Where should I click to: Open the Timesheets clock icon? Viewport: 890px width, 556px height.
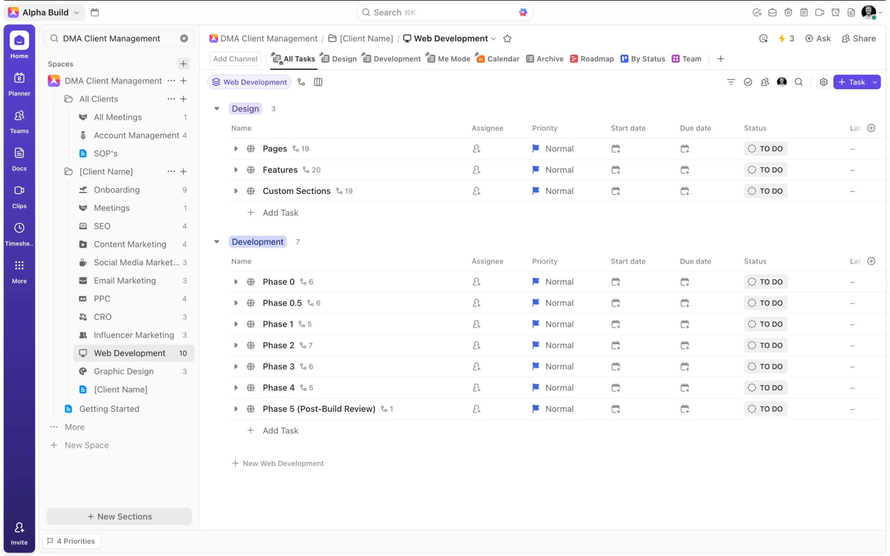[x=19, y=228]
